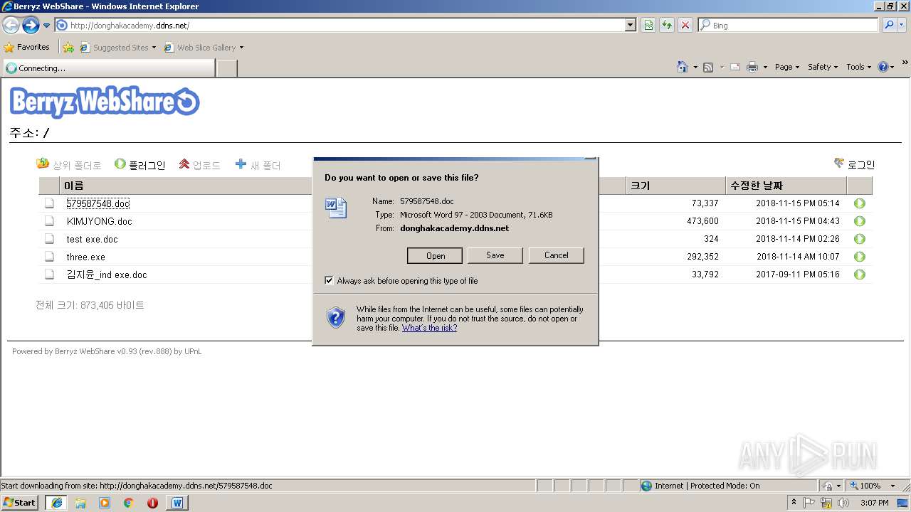
Task: Open Windows Explorer from taskbar
Action: tap(80, 503)
